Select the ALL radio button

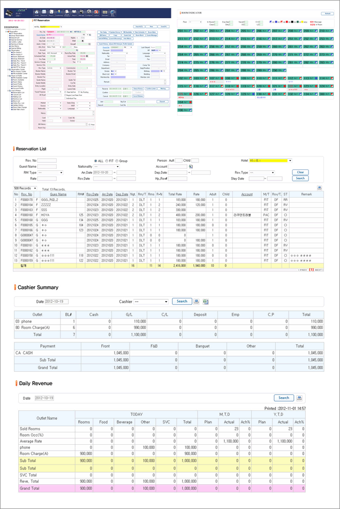tap(94, 160)
